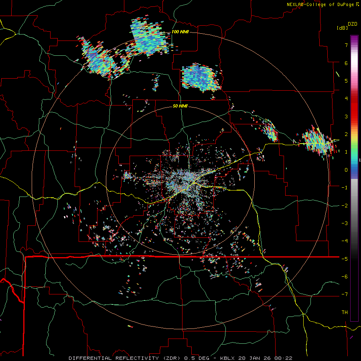Click the TH threshold label on scale
361x361 pixels.
click(x=345, y=312)
